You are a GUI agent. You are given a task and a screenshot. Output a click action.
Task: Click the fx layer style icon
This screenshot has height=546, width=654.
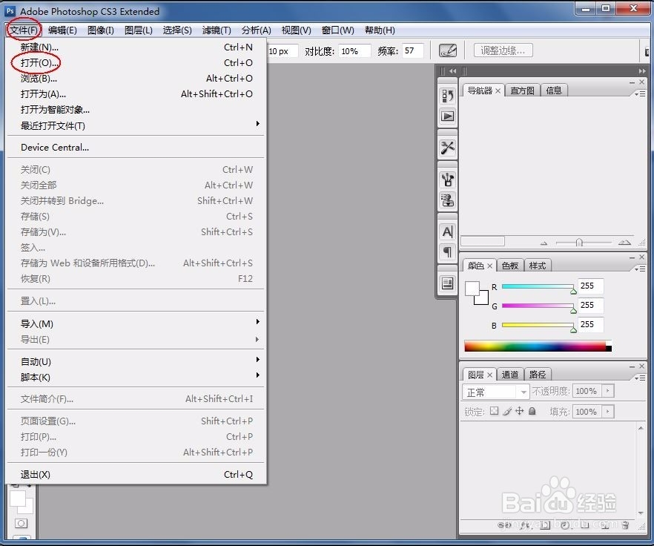pyautogui.click(x=525, y=524)
